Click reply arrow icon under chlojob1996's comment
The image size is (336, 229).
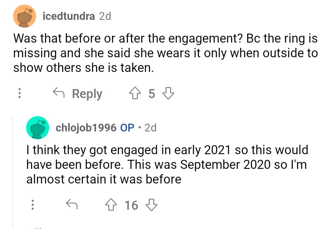click(x=72, y=204)
